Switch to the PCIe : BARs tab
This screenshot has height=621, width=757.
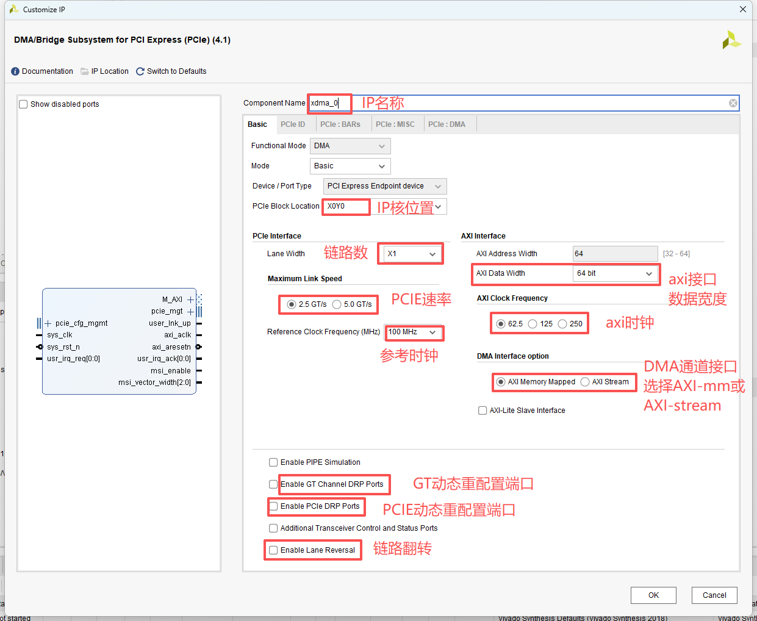(340, 124)
